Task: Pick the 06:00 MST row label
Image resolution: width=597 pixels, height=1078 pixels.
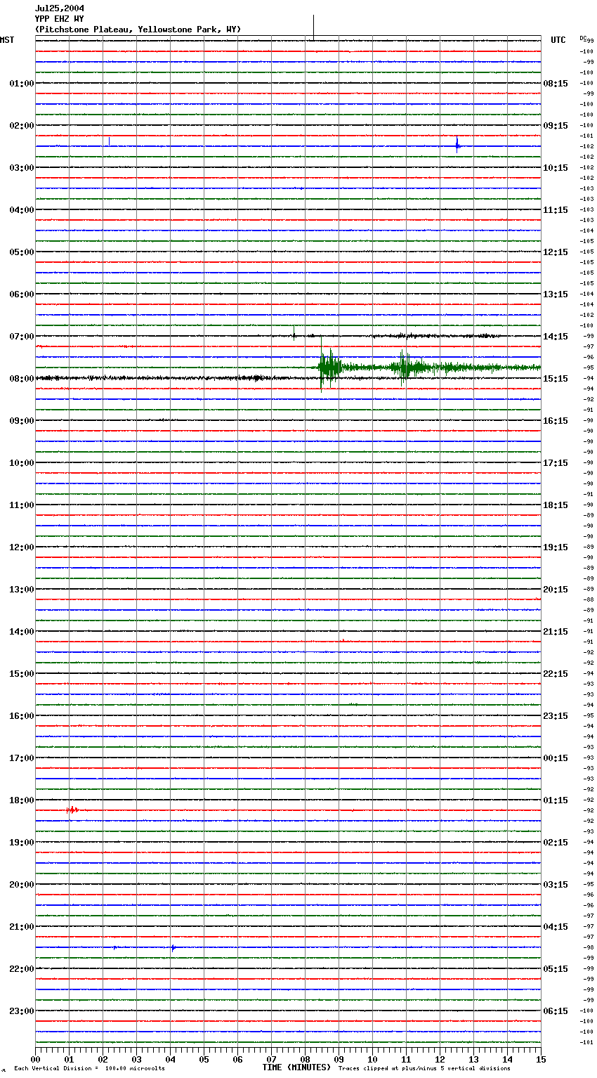Action: (x=21, y=294)
